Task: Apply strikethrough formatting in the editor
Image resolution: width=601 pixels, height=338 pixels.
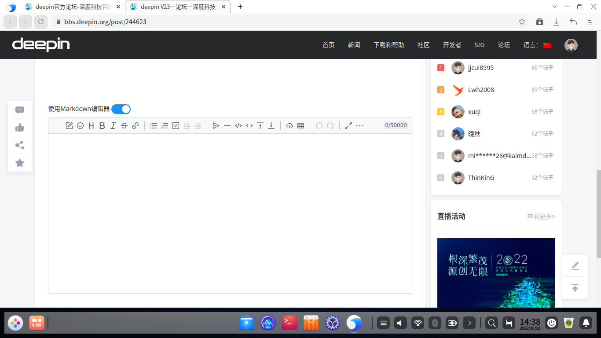Action: pos(124,125)
